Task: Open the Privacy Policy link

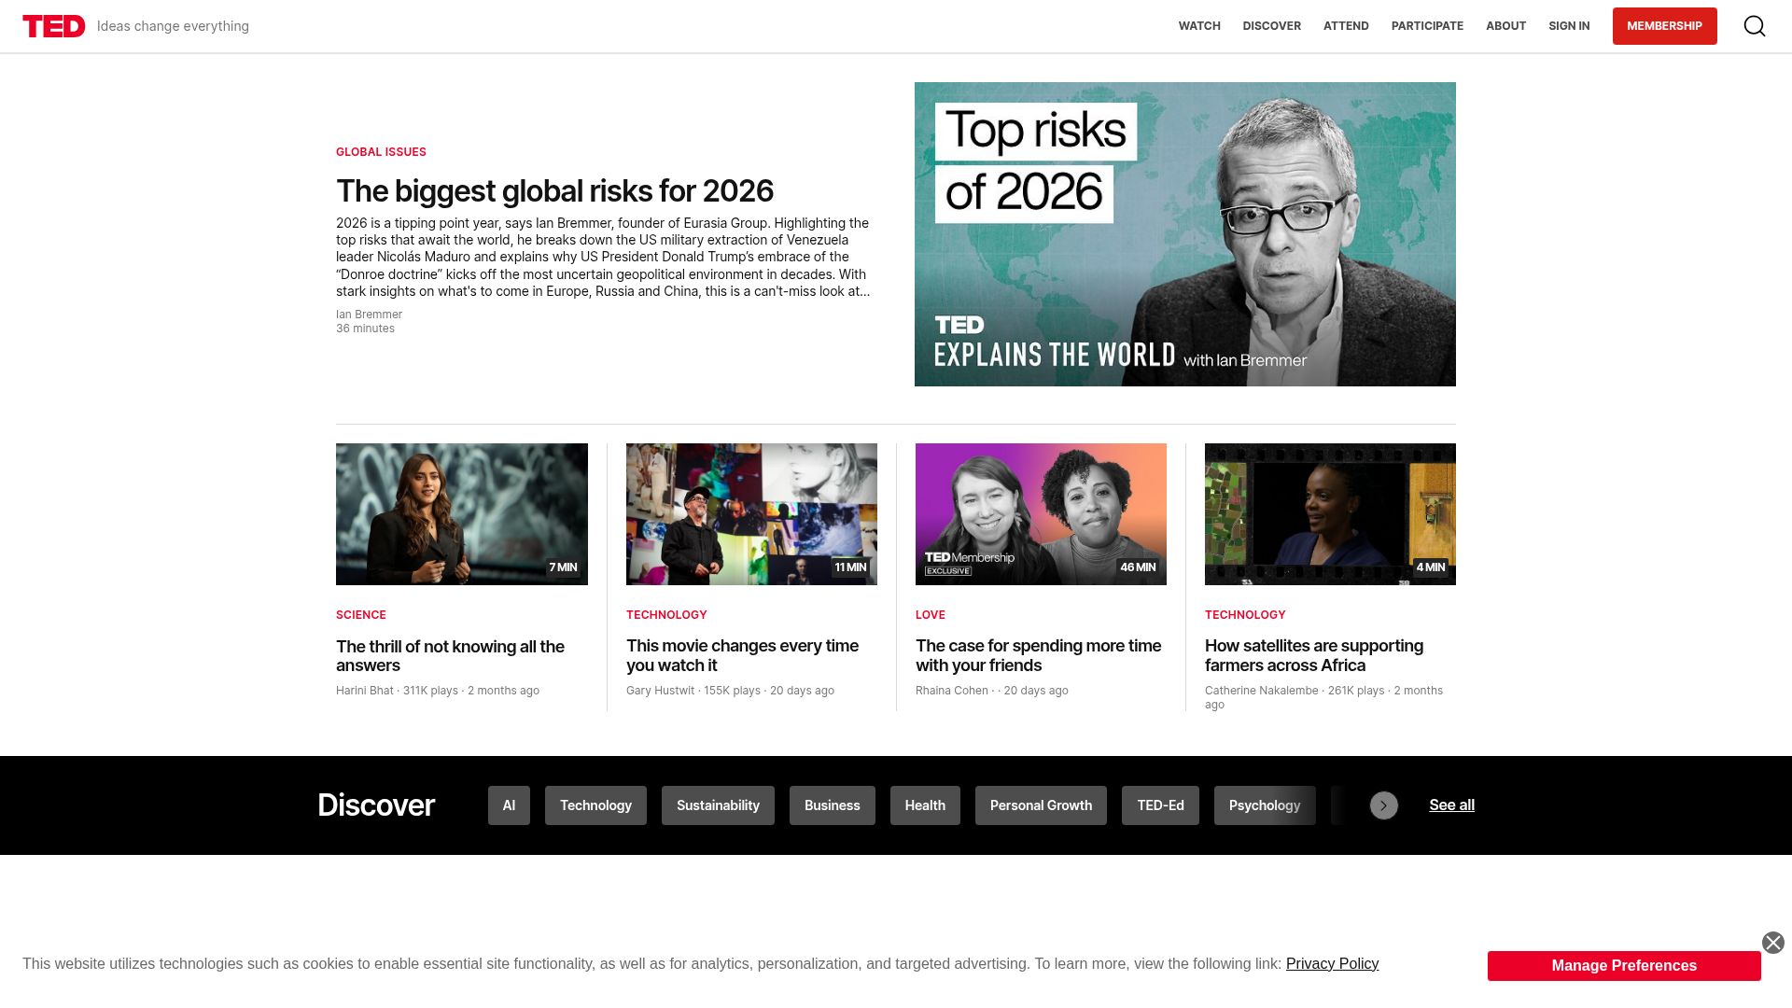Action: point(1332,964)
